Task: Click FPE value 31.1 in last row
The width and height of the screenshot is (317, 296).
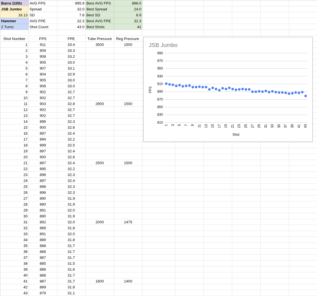Action: [x=71, y=293]
